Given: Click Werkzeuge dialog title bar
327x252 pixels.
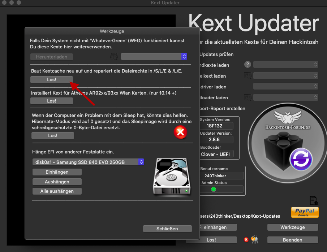Looking at the screenshot, I should coord(112,31).
